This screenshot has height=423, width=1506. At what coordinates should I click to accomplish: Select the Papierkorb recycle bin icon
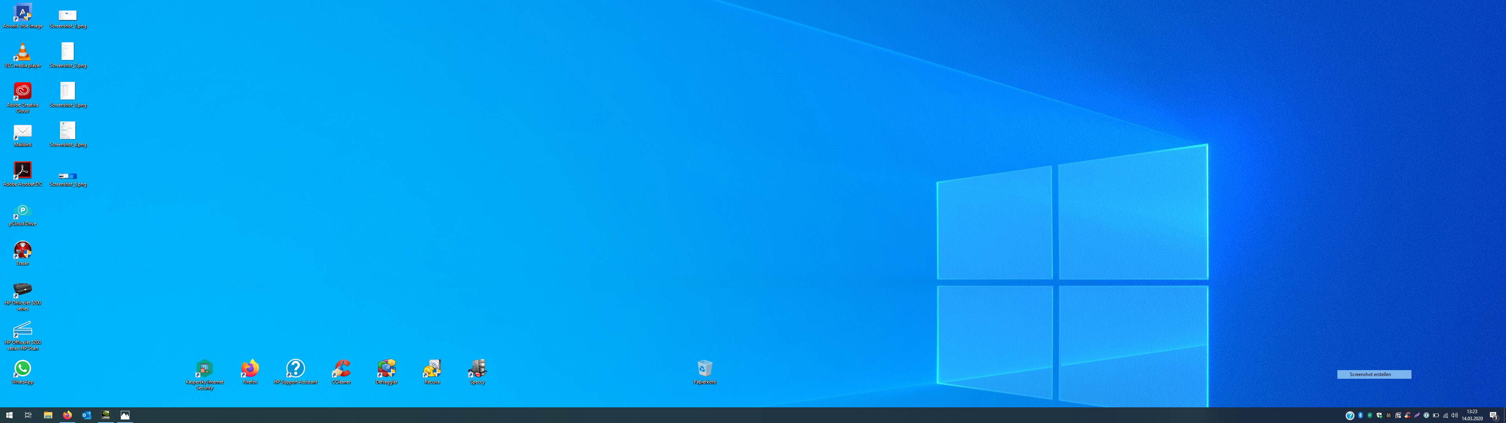(x=704, y=369)
